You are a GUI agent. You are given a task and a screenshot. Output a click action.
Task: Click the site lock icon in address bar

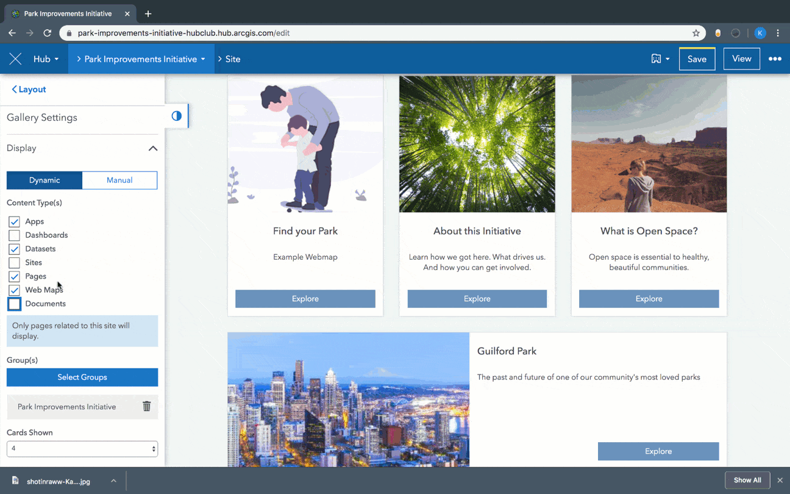(69, 33)
